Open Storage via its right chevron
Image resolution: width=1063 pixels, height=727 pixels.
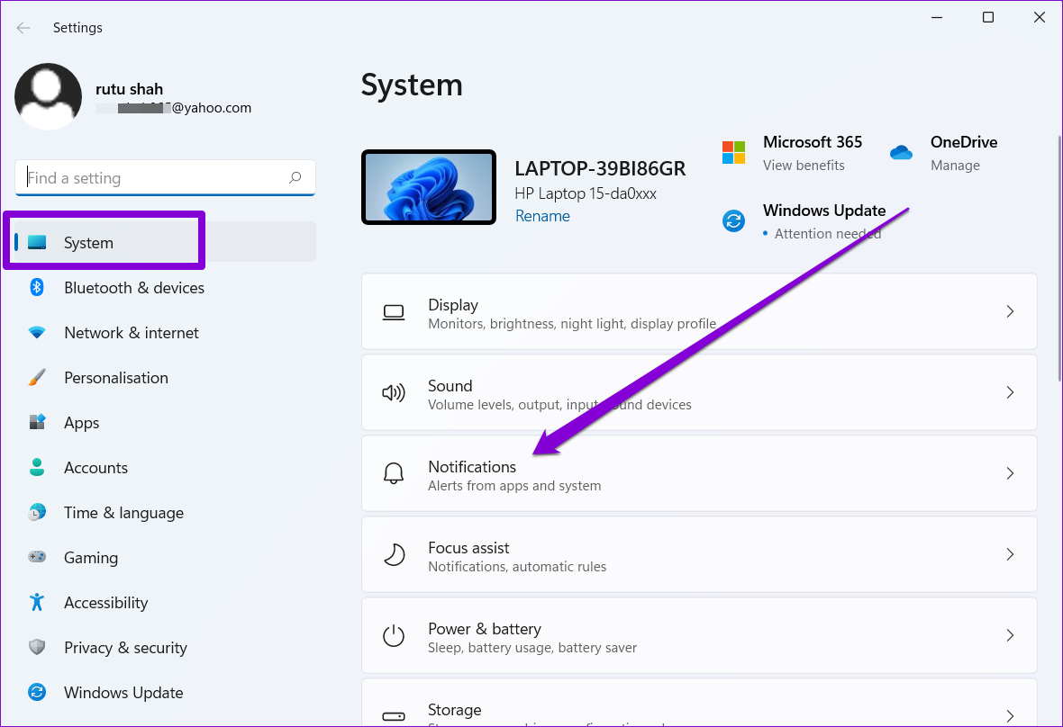[x=1010, y=715]
